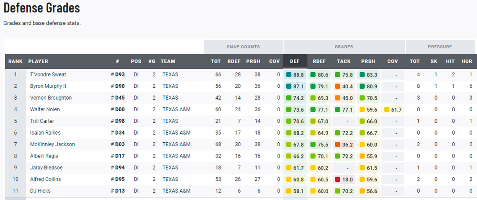Sort by the HUR column header
Image resolution: width=477 pixels, height=200 pixels.
click(467, 62)
